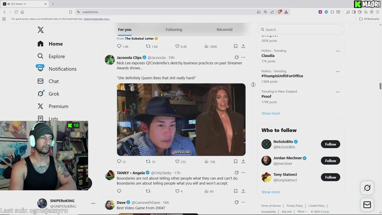
Task: Open All Bookmarks folder in bookmarks bar
Action: click(x=369, y=19)
